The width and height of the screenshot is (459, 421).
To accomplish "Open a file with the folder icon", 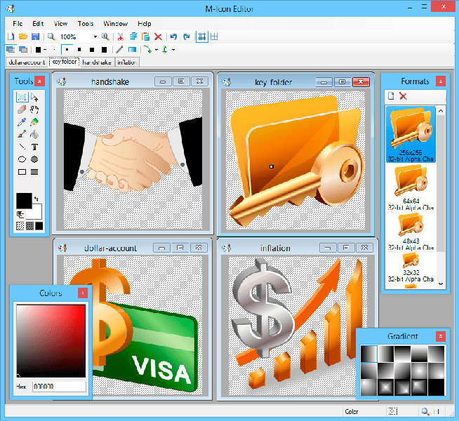I will (23, 36).
